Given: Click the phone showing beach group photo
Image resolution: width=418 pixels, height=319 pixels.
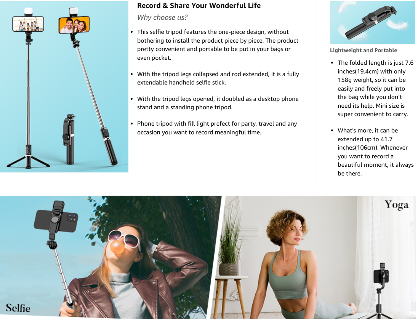Looking at the screenshot, I should [28, 24].
